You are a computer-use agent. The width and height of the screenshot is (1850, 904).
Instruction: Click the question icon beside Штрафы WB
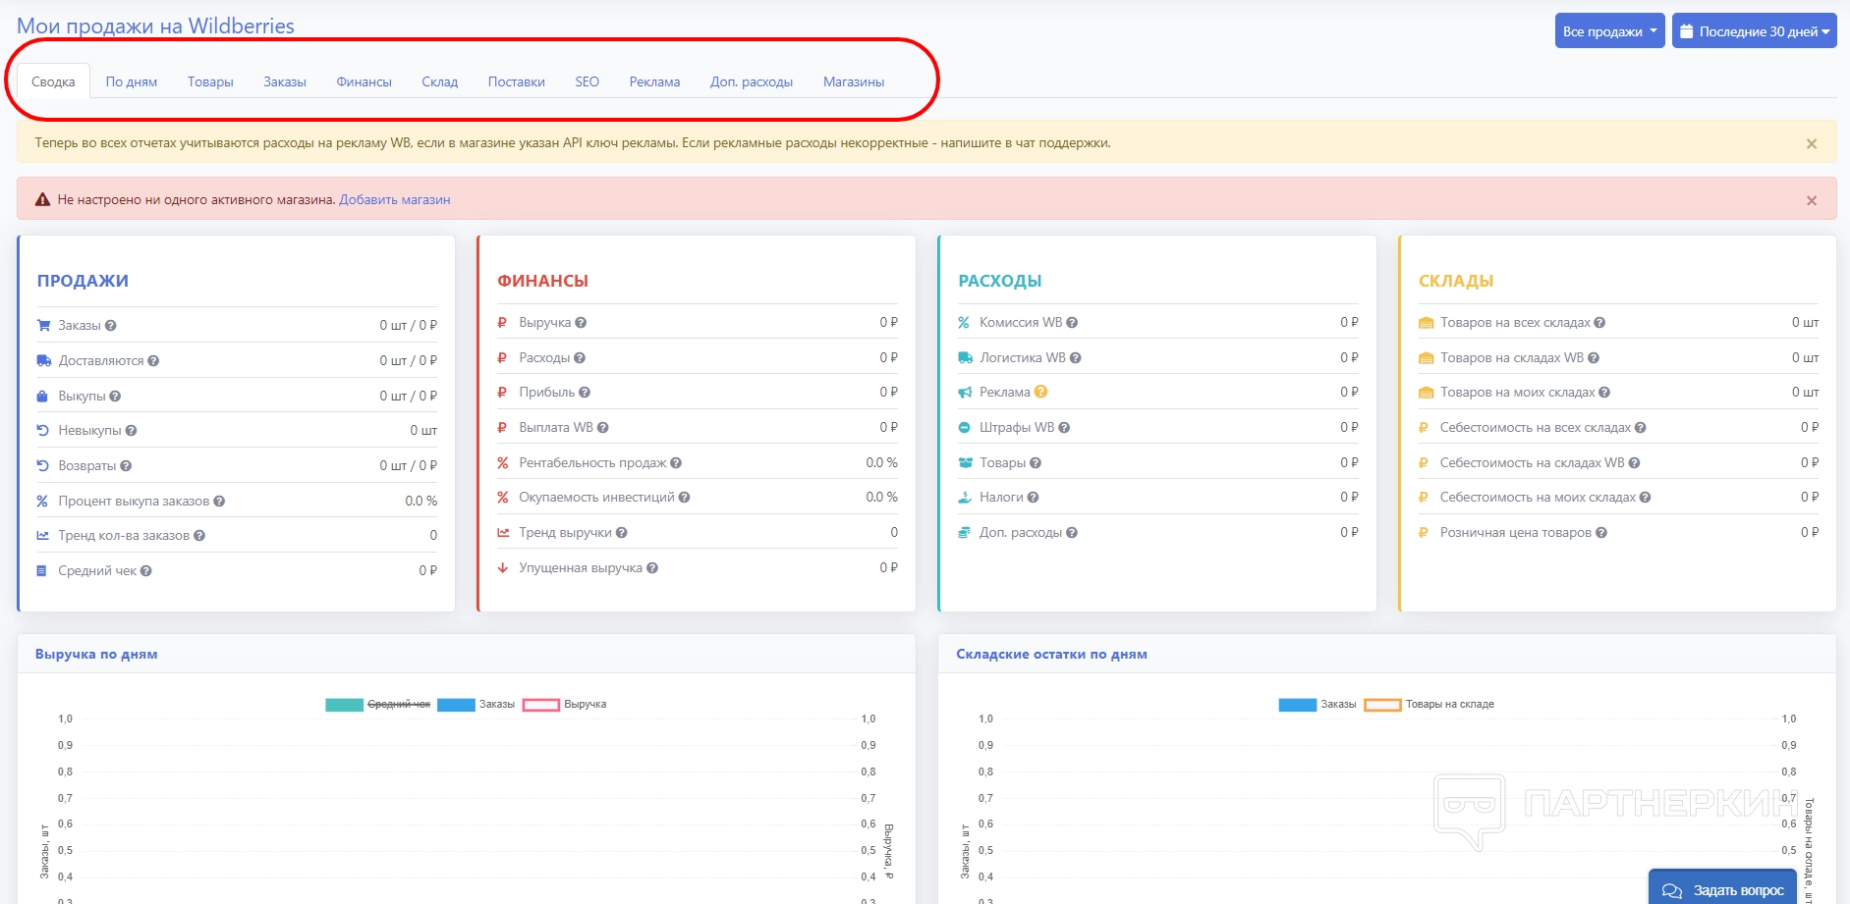click(1064, 428)
